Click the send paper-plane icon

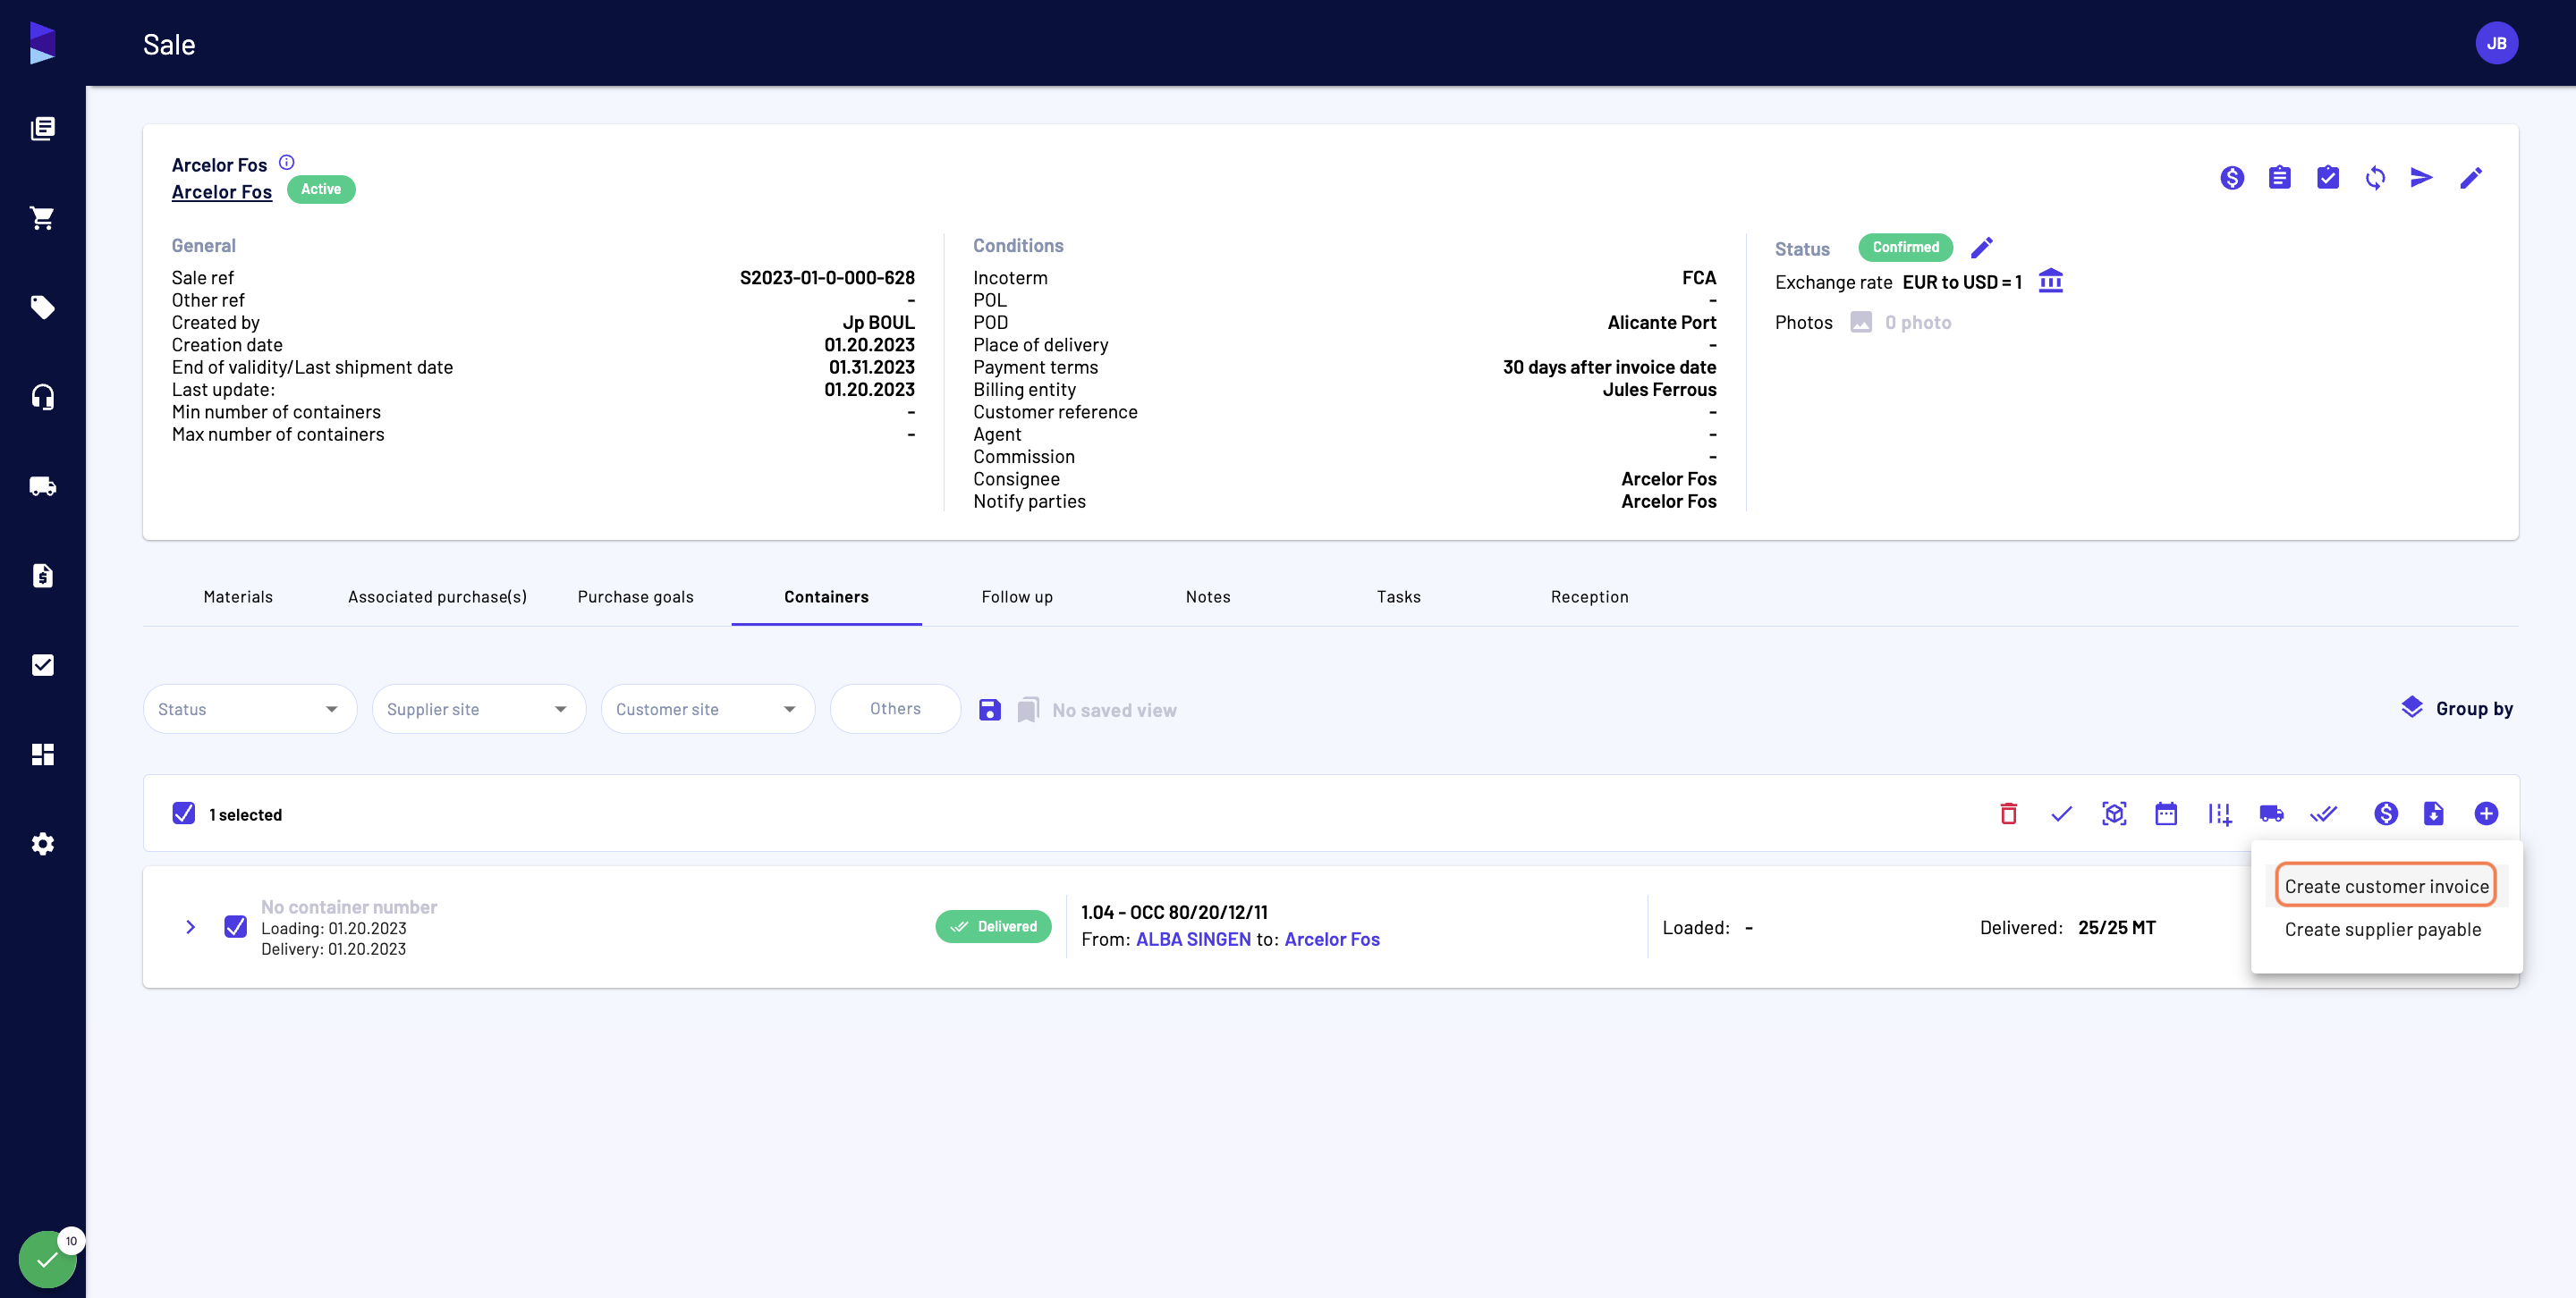pyautogui.click(x=2422, y=178)
